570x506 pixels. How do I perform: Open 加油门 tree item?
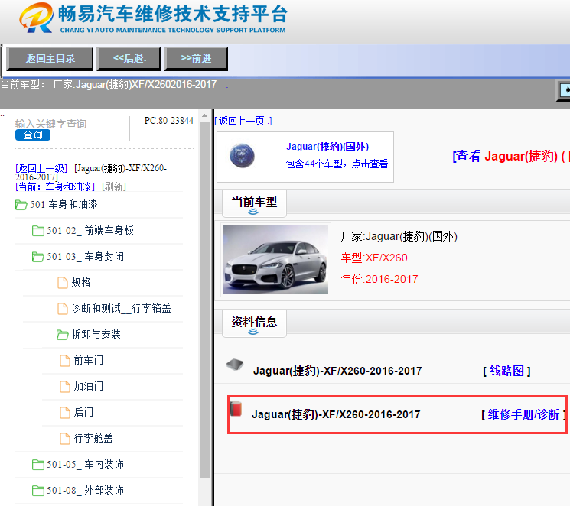coord(89,386)
